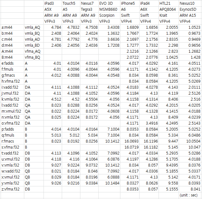Select the l:vadd.f32 row label

click(x=12, y=105)
